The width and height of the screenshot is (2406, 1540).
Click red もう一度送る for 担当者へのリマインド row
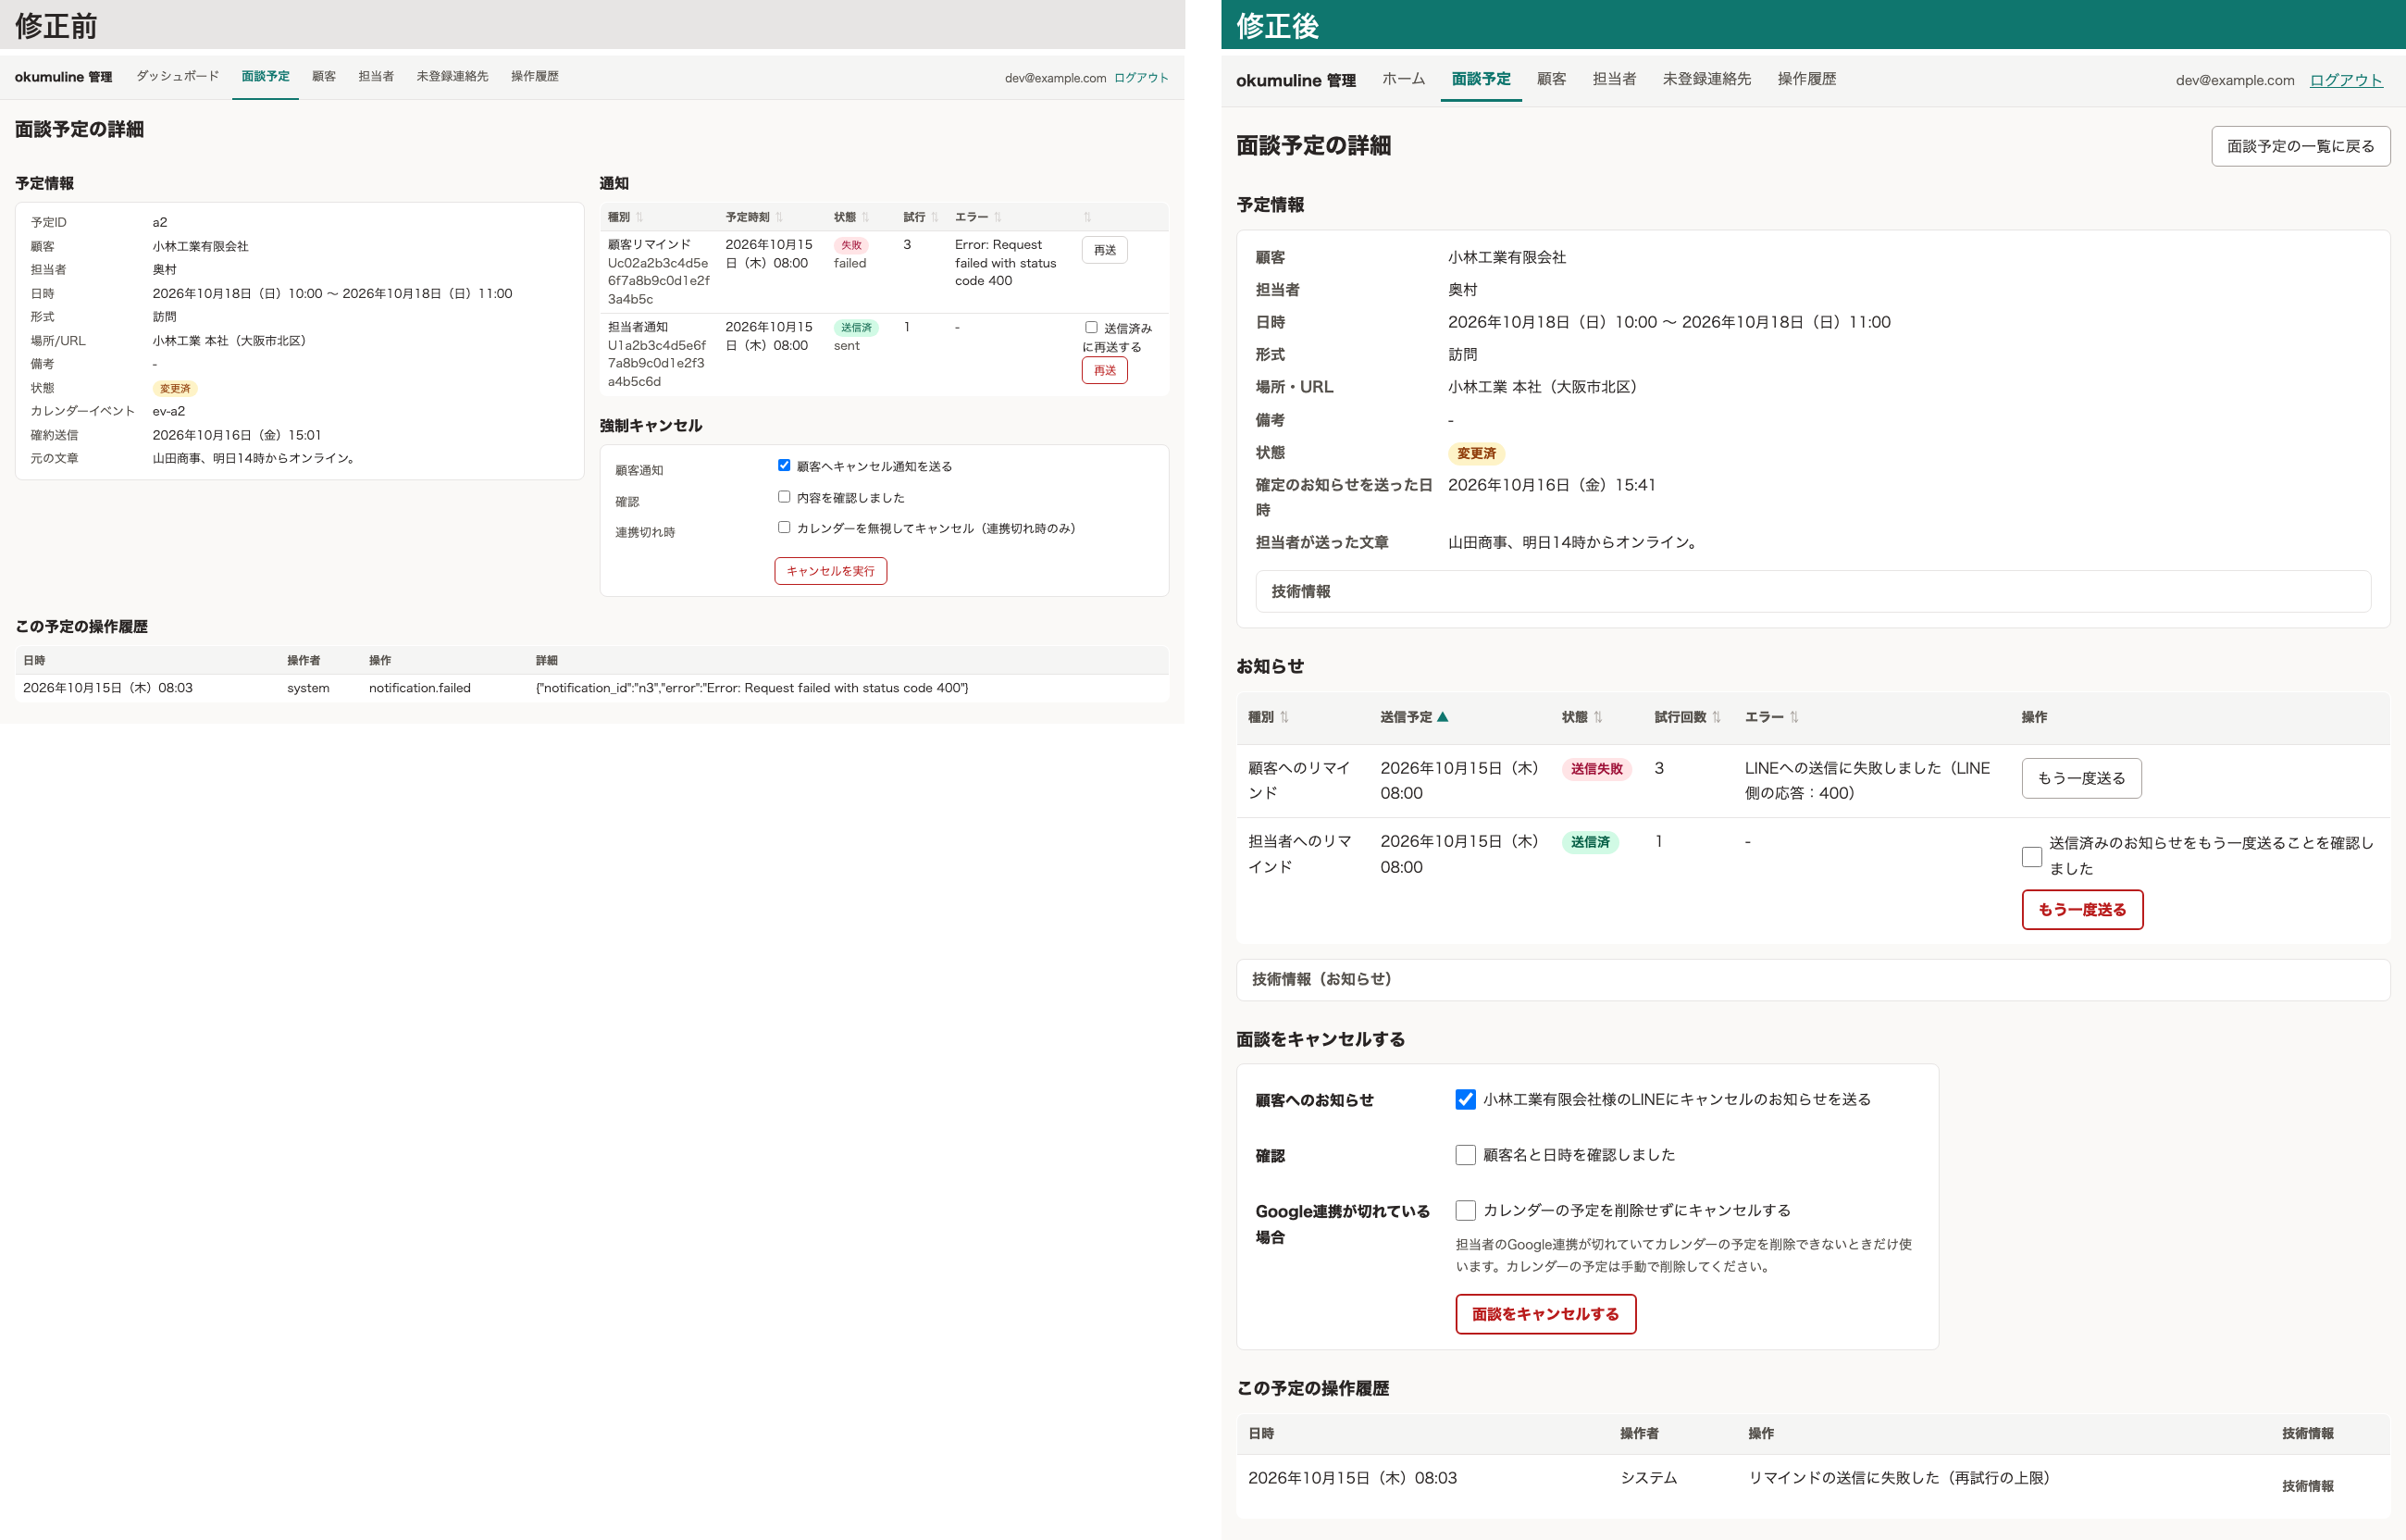[2082, 910]
